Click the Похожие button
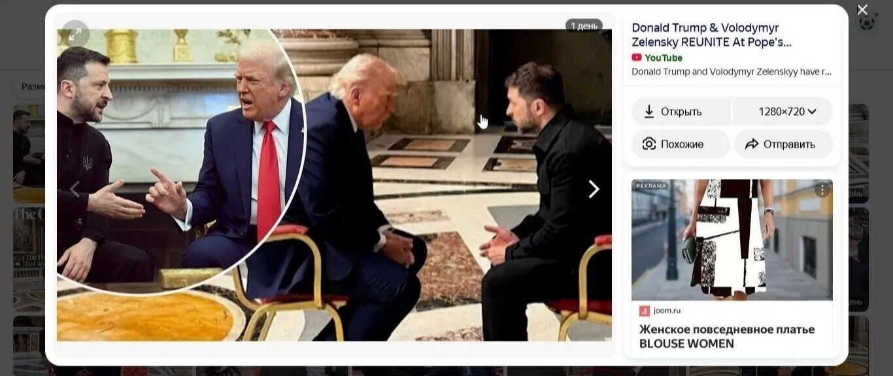893x376 pixels. [x=681, y=144]
